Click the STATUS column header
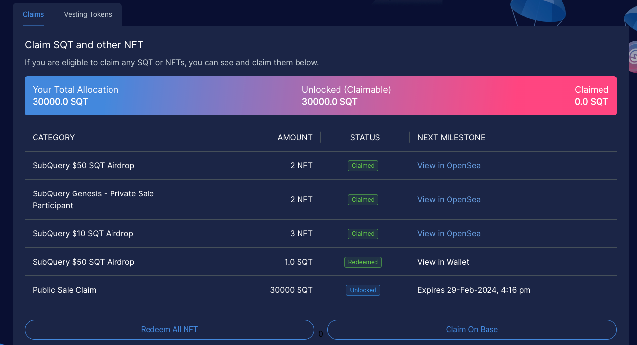Screen dimensions: 637x345 [x=365, y=137]
